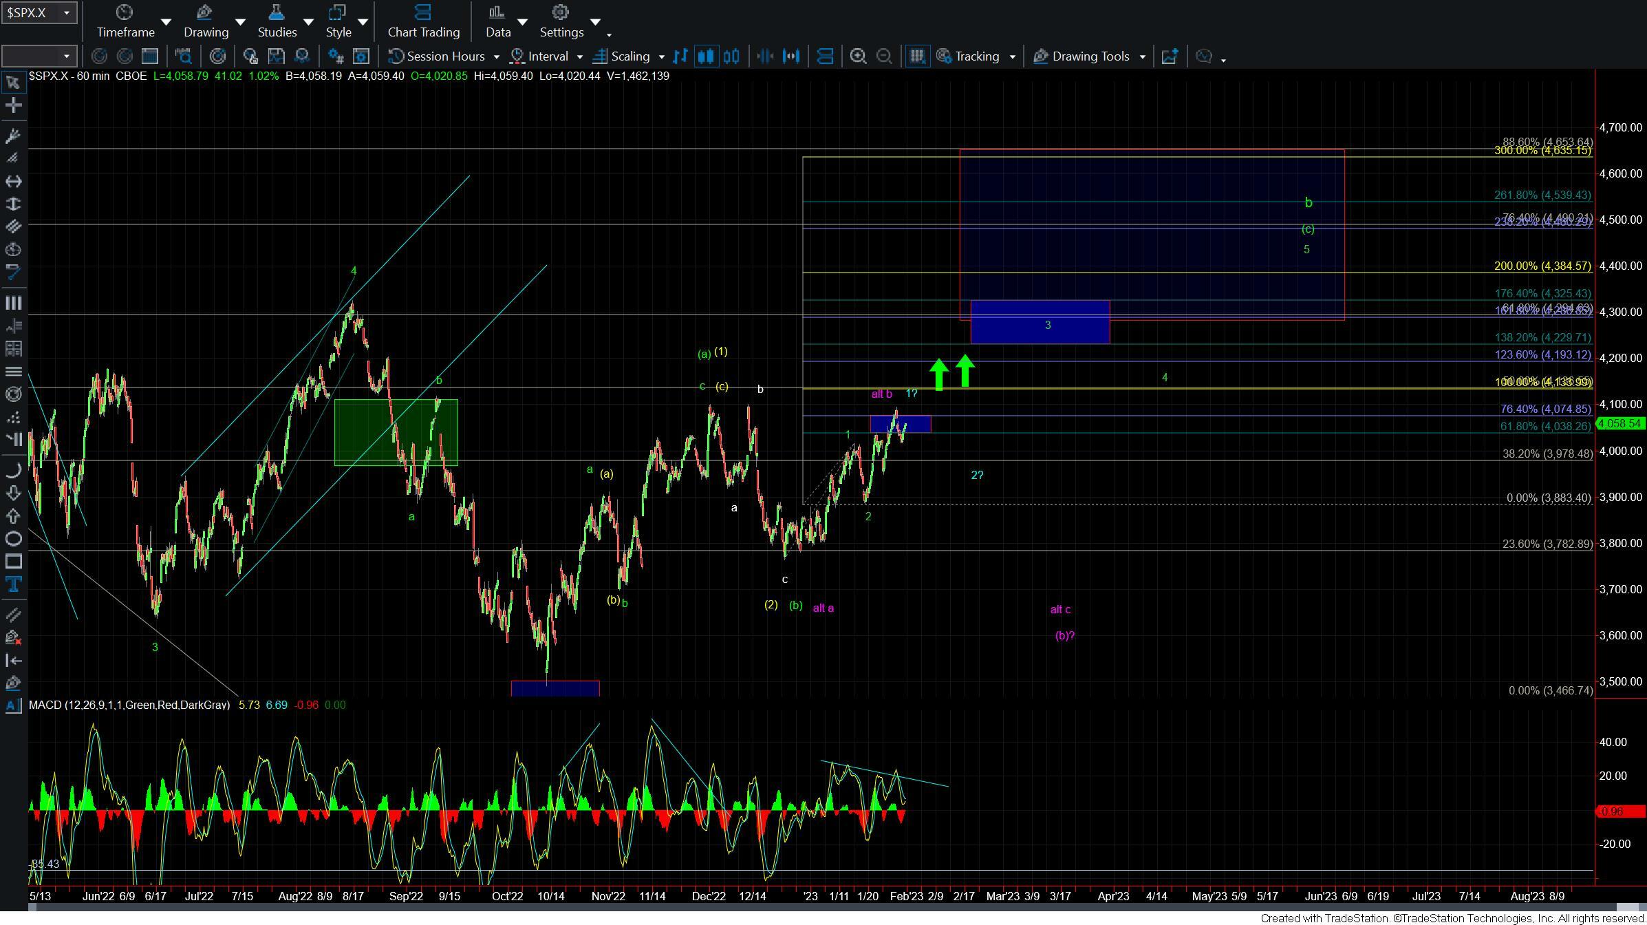Click the 4,058.54 current price label
The width and height of the screenshot is (1647, 925).
click(1620, 423)
